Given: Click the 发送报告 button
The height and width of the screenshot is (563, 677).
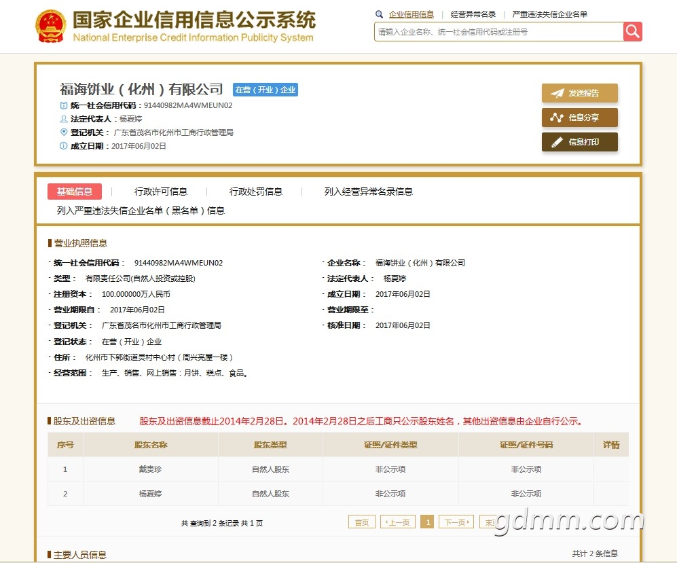Looking at the screenshot, I should [x=580, y=93].
